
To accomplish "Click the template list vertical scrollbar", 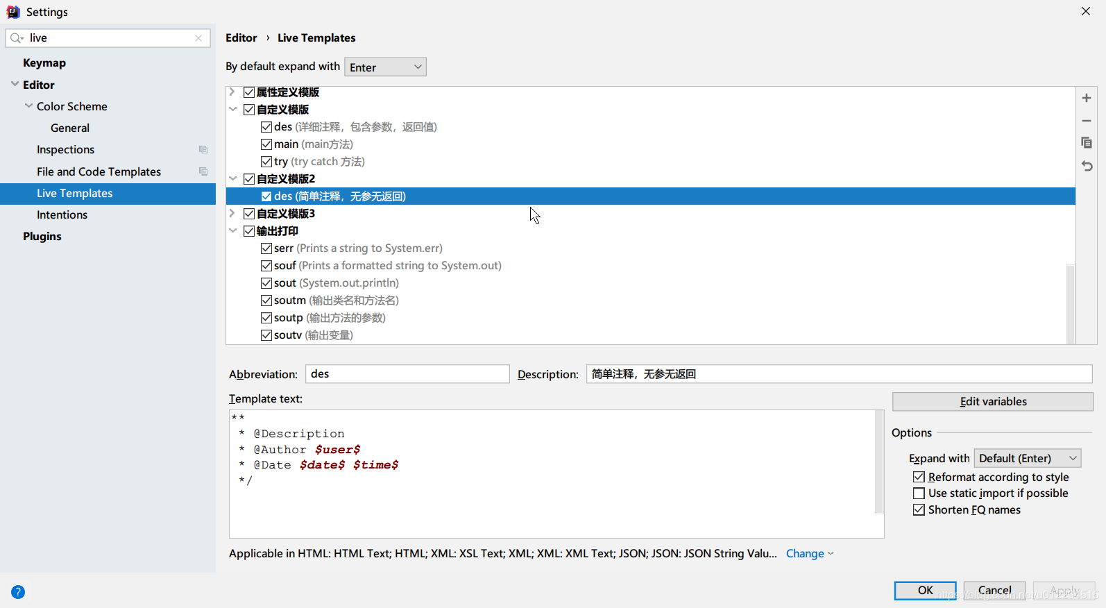I will (1071, 304).
